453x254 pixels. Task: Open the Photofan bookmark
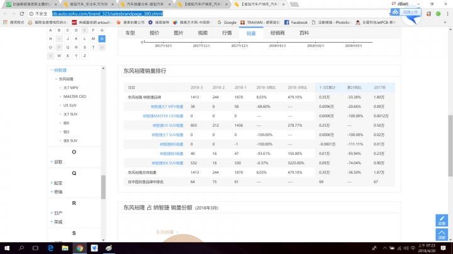click(x=332, y=22)
